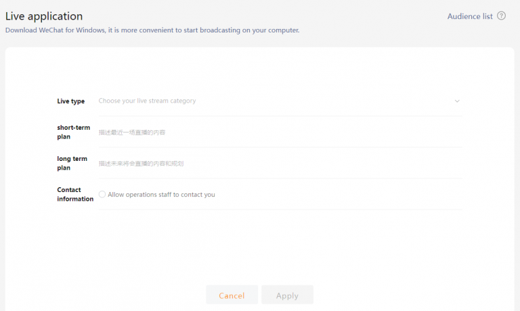Click the 'Contact information' field label

(74, 195)
